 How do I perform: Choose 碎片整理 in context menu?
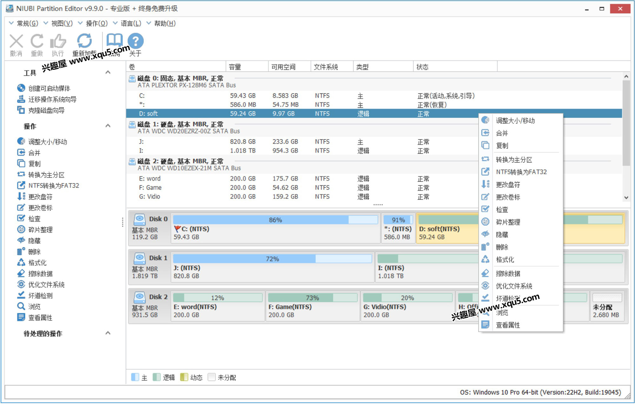[521, 222]
